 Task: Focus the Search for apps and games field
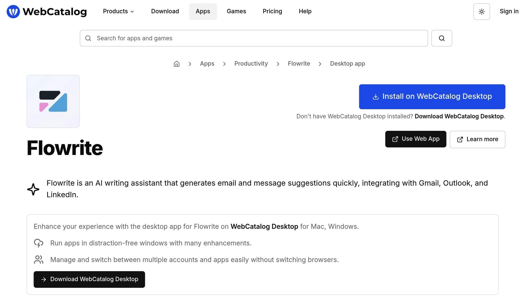click(254, 38)
